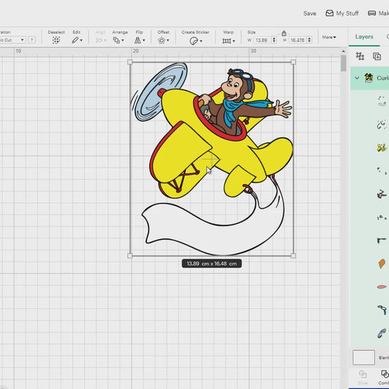
Task: Open the Flip dropdown arrow
Action: pos(144,40)
